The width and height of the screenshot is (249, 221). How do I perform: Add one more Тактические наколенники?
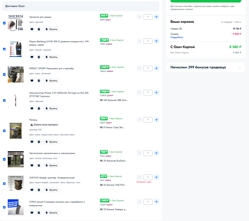(x=156, y=153)
